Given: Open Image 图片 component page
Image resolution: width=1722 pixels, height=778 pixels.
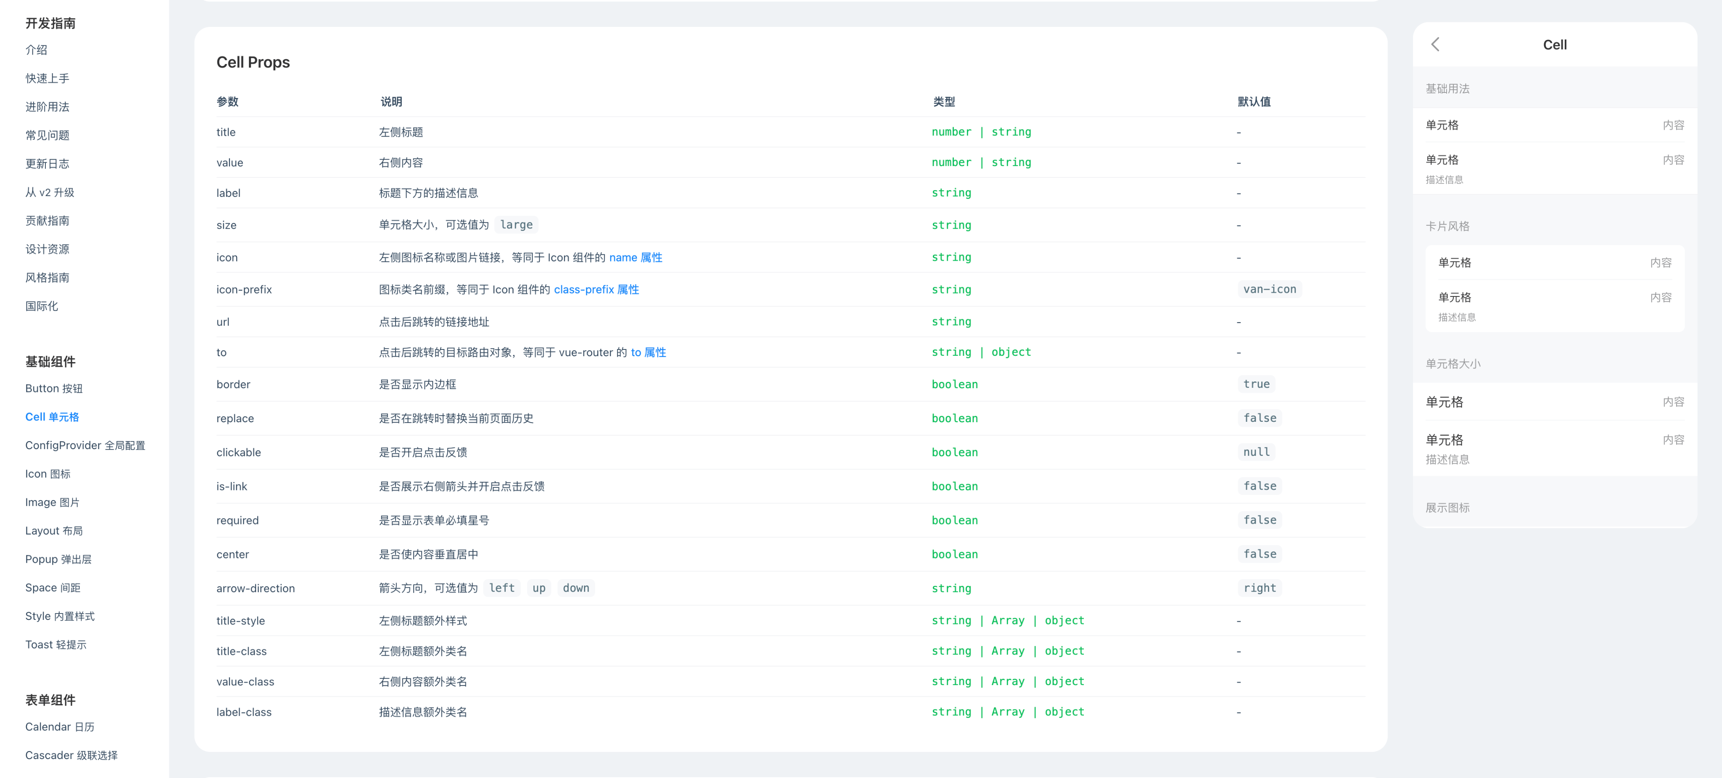Looking at the screenshot, I should (x=52, y=503).
